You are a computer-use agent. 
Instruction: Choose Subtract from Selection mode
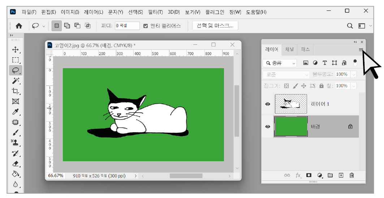tap(77, 25)
